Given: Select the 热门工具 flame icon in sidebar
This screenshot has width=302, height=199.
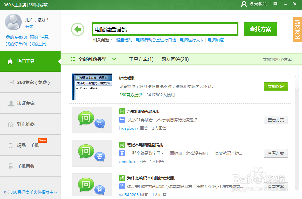Looking at the screenshot, I should [x=10, y=62].
